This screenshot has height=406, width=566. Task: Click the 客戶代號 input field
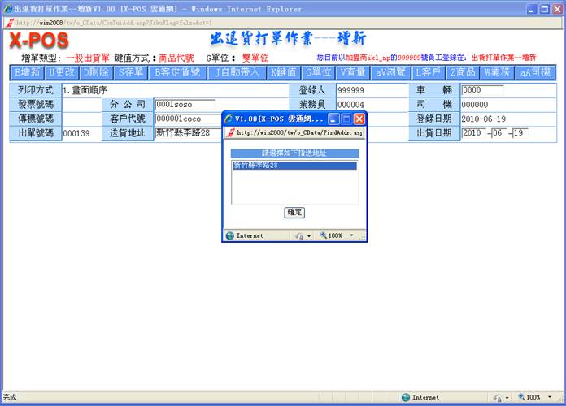point(185,119)
